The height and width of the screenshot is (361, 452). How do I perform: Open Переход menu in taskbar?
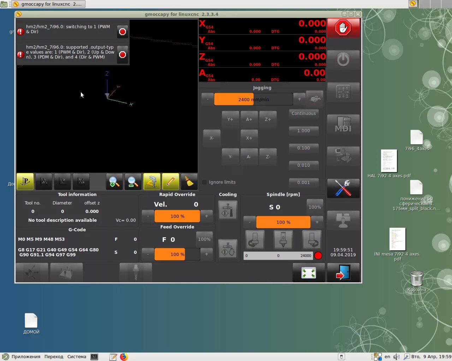(x=54, y=357)
